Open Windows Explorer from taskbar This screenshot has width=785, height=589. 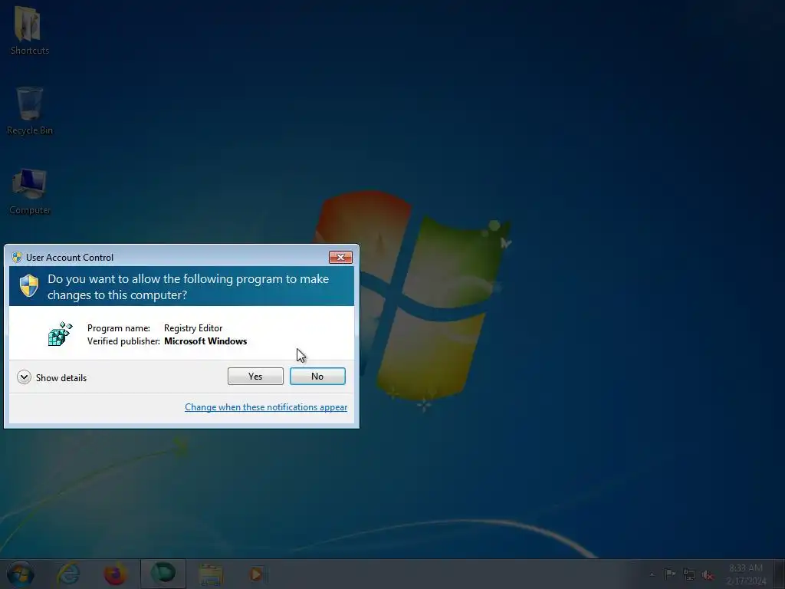[211, 574]
